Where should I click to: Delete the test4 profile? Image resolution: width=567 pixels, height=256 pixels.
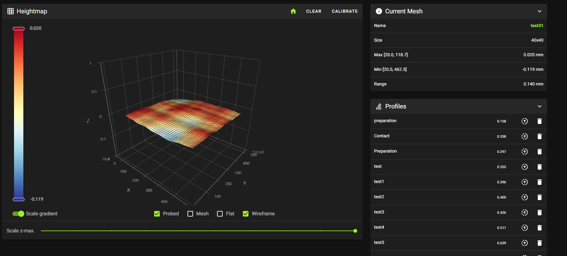[540, 228]
